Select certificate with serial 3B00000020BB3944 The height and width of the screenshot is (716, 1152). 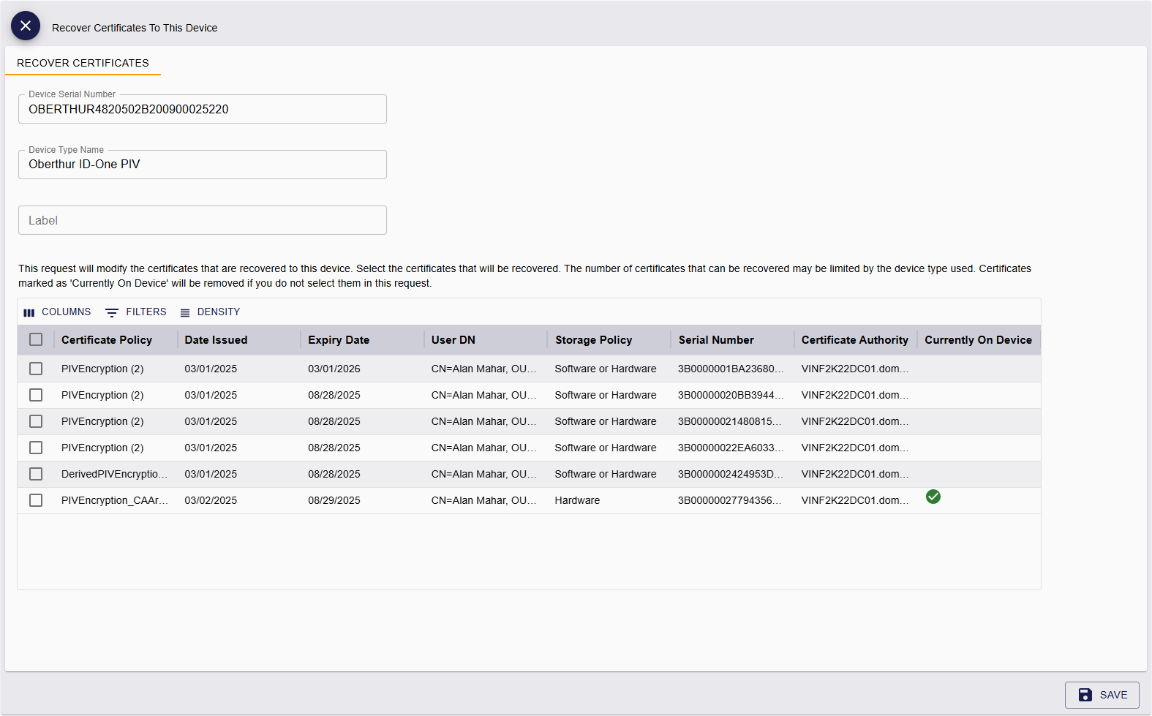(36, 395)
